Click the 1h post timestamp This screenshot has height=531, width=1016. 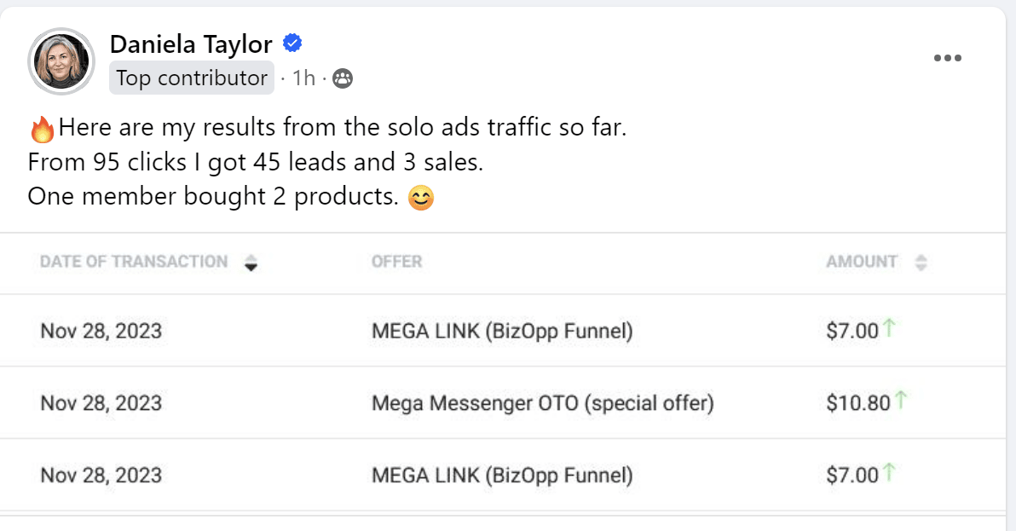(303, 78)
